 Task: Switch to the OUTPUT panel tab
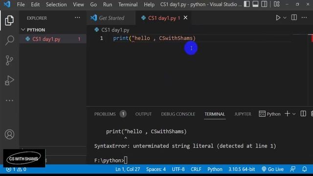pos(143,114)
